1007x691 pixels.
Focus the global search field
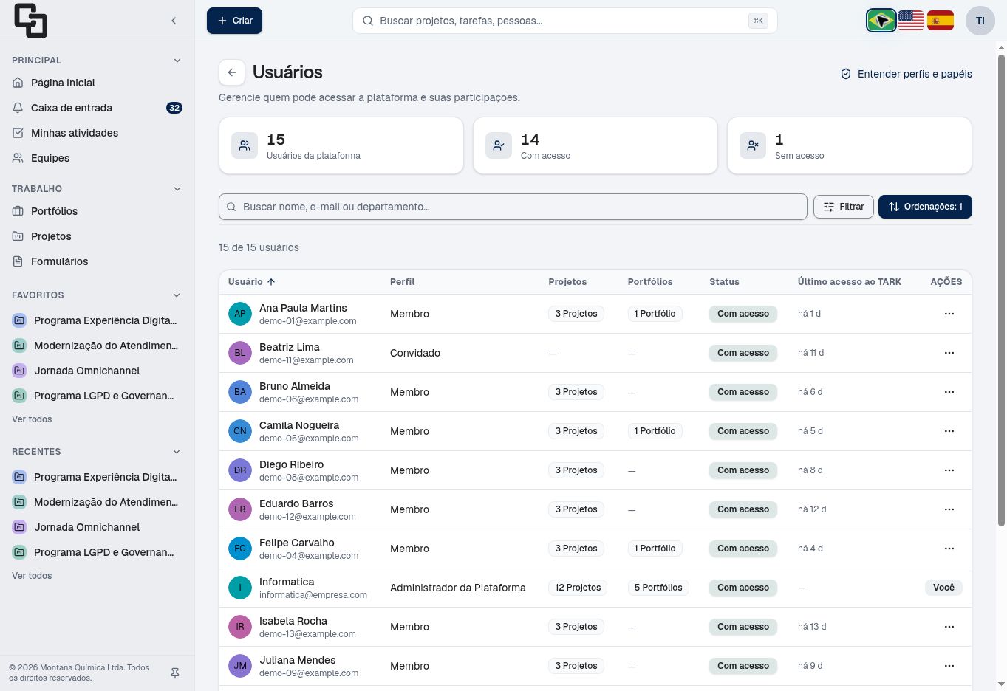[564, 21]
